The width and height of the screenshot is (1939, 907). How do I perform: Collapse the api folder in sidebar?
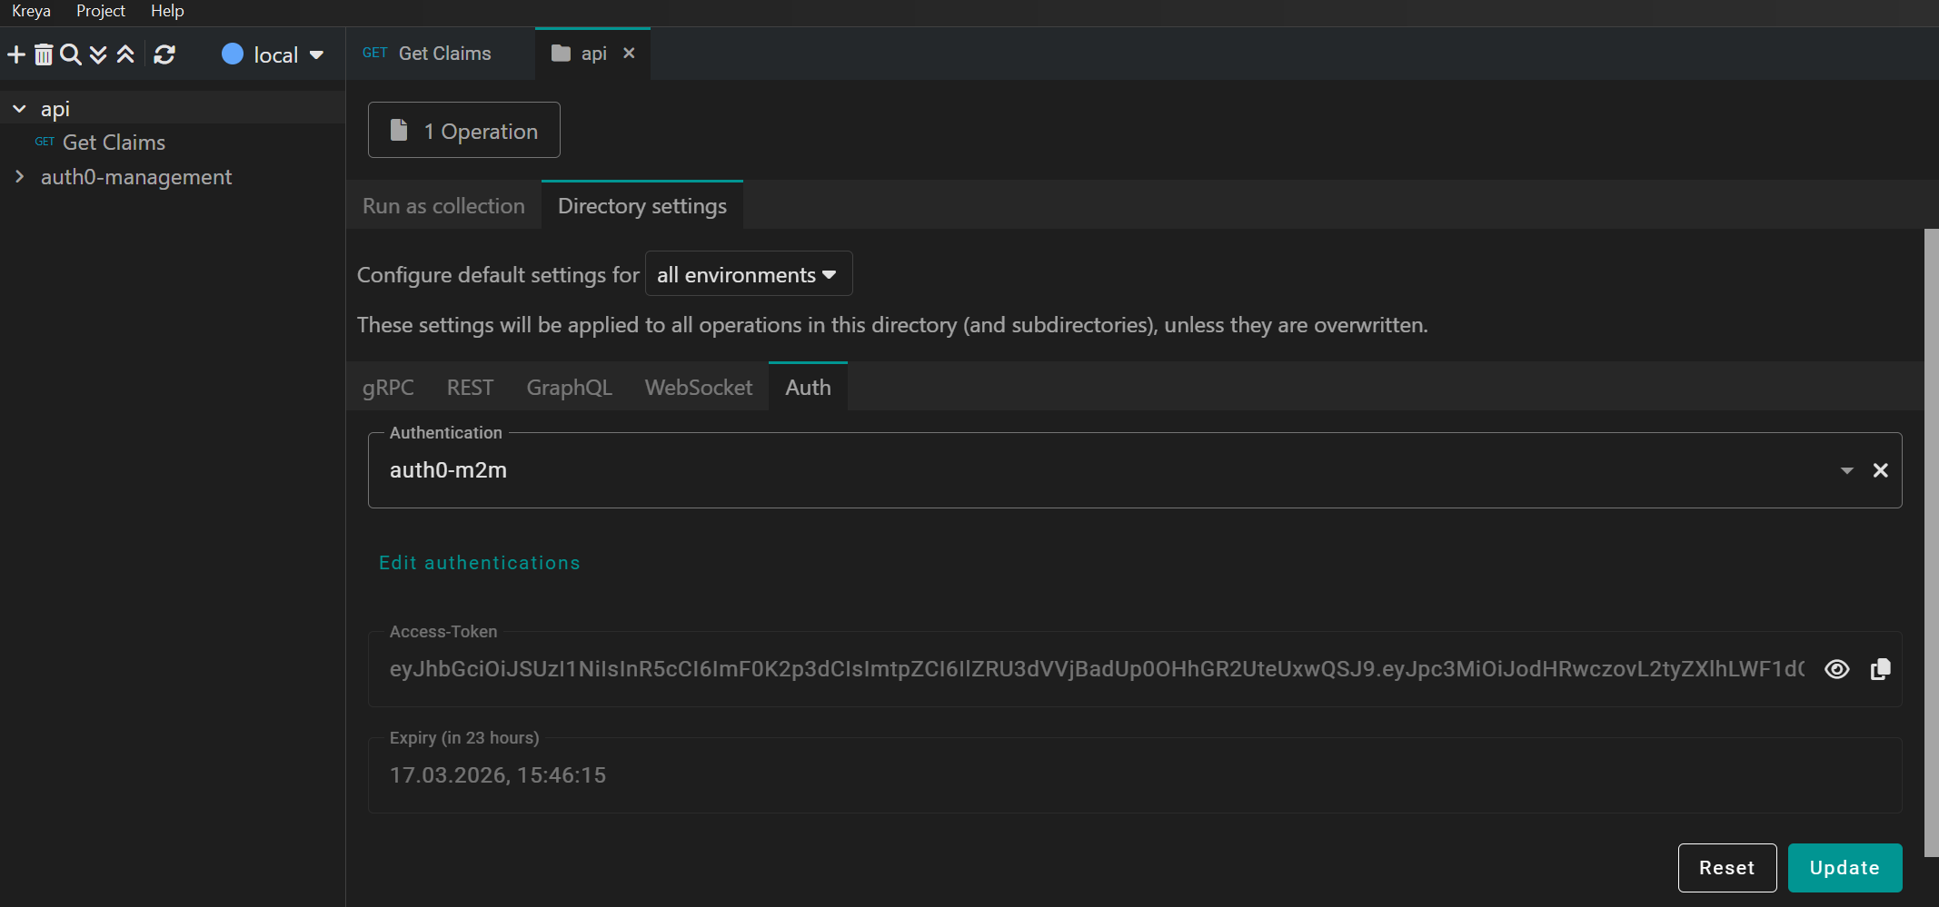pos(19,109)
